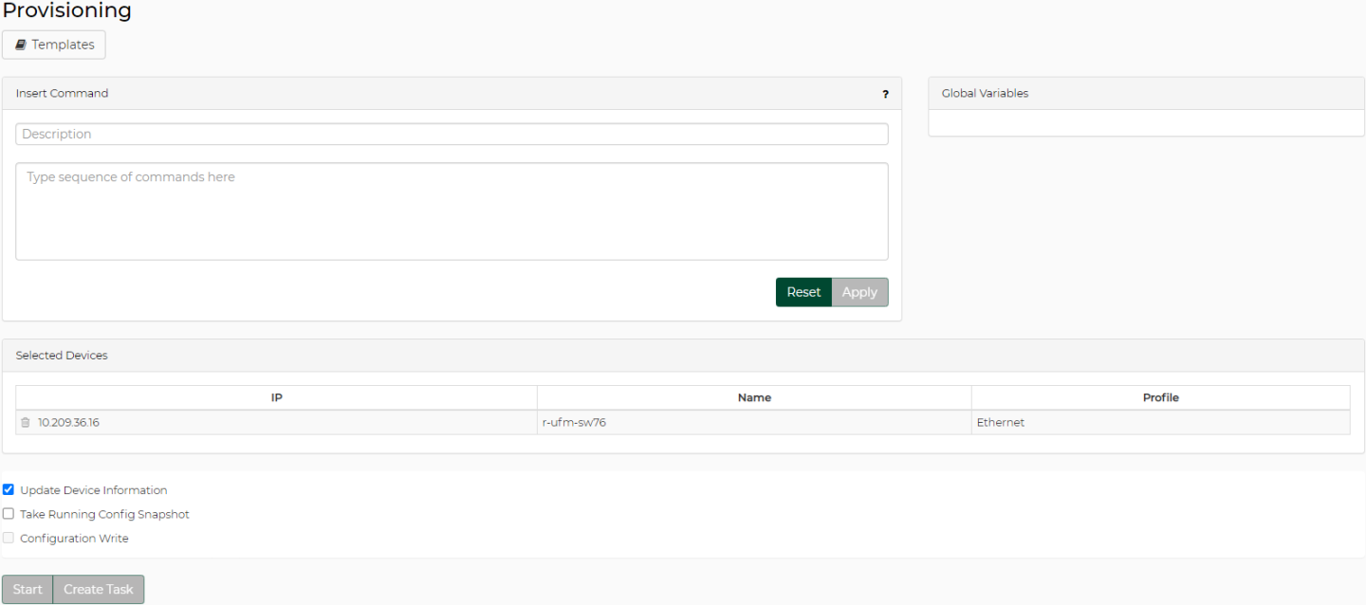Screen dimensions: 1366x605
Task: Sort by the Name column header
Action: [x=754, y=397]
